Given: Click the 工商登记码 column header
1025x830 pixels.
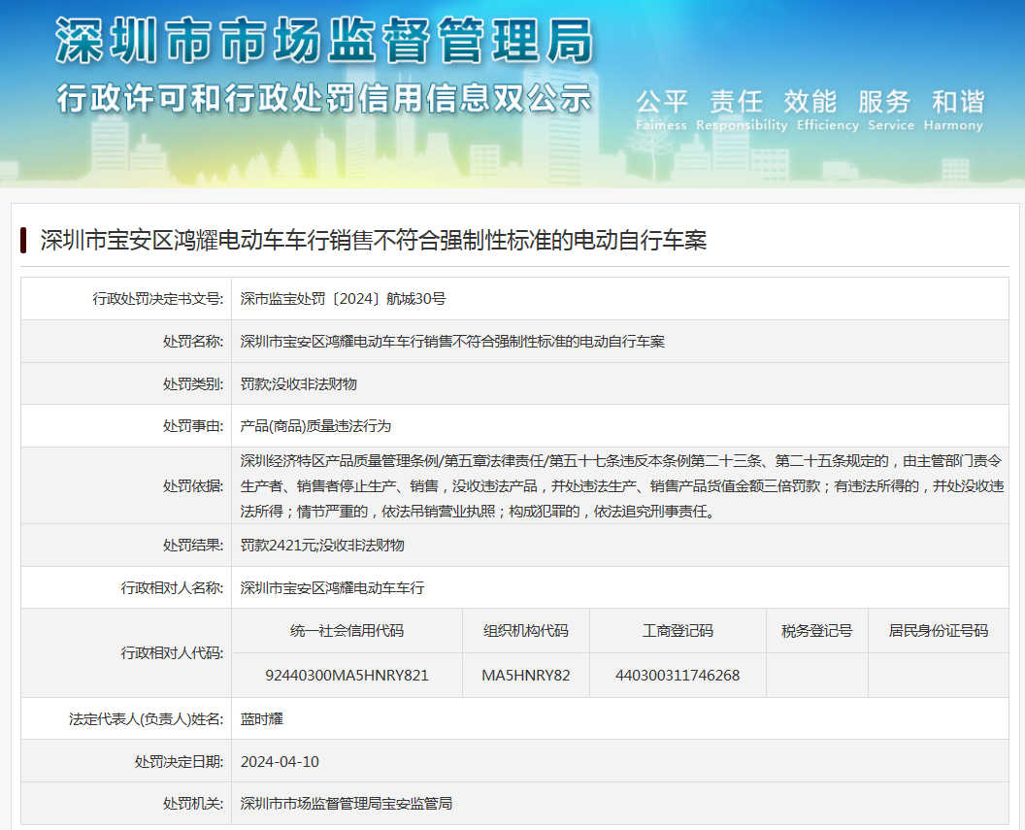Looking at the screenshot, I should [678, 631].
